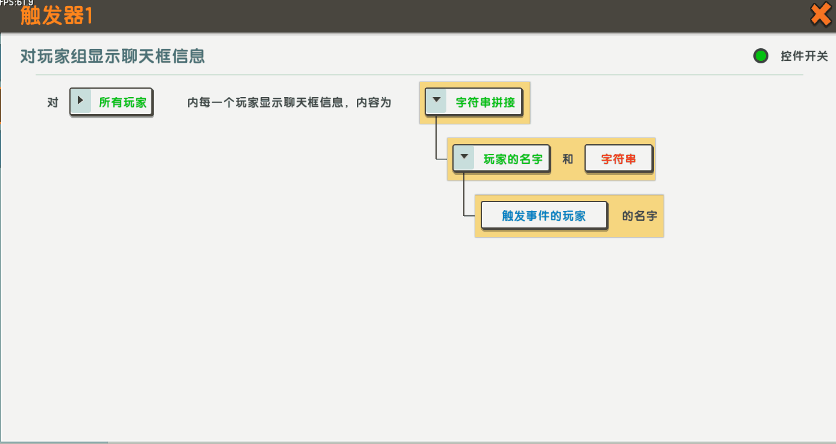Select the 所有玩家 green label
Image resolution: width=836 pixels, height=444 pixels.
tap(122, 103)
